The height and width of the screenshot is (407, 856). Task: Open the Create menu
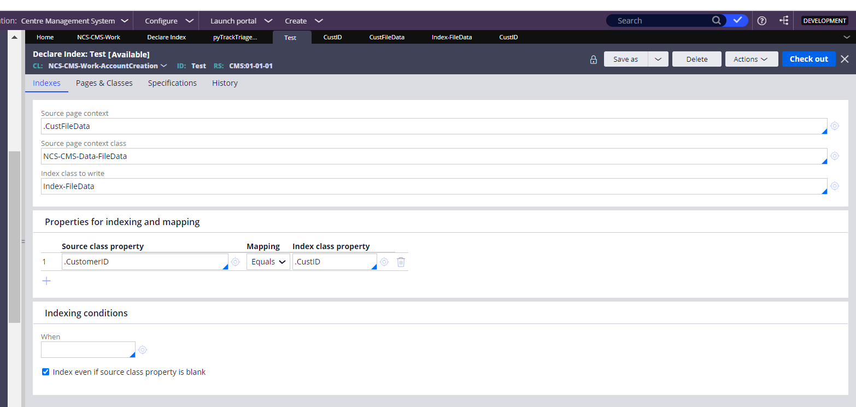coord(304,21)
